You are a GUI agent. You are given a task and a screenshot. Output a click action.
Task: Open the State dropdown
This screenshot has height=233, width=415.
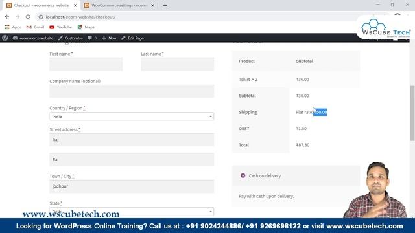coord(132,212)
